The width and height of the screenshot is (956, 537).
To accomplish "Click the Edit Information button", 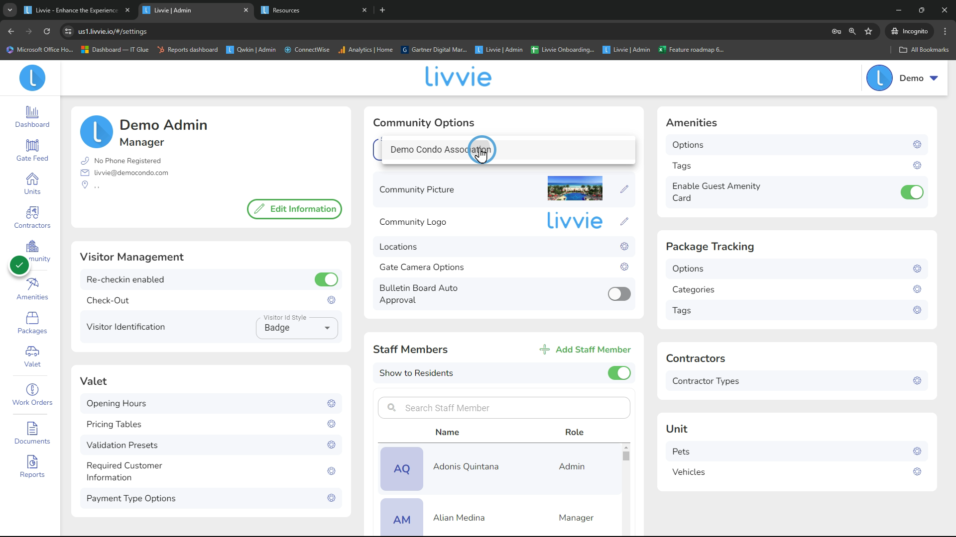I will click(x=294, y=209).
